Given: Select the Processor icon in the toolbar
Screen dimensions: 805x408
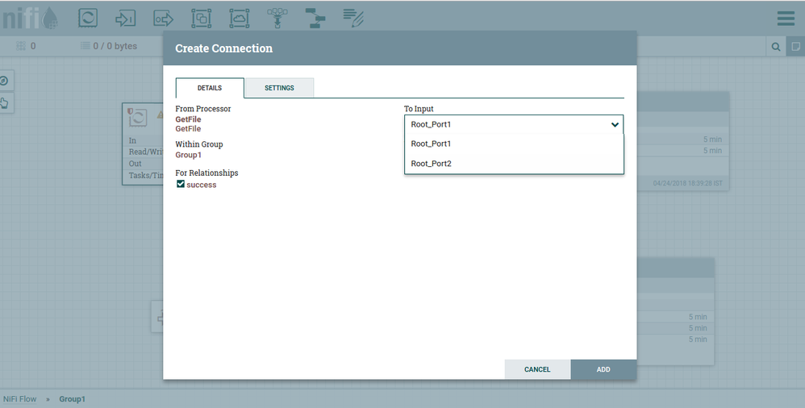Looking at the screenshot, I should pos(87,18).
